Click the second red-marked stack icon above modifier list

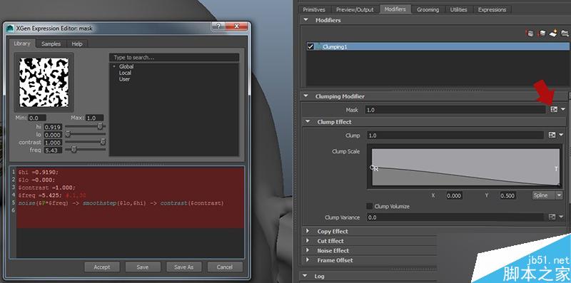tap(542, 34)
